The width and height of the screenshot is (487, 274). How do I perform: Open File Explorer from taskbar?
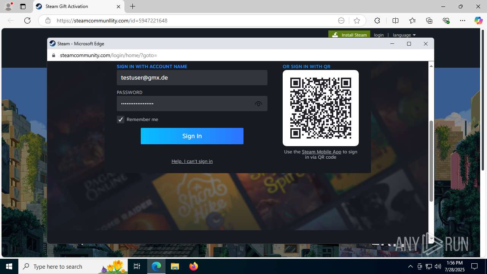pos(175,266)
